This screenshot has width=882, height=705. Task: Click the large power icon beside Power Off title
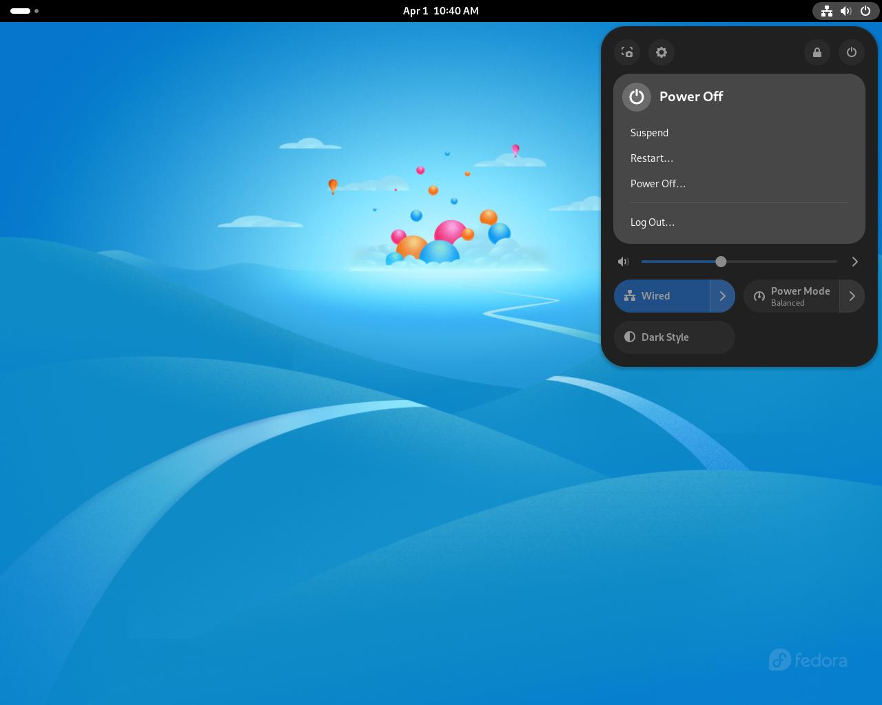[637, 97]
